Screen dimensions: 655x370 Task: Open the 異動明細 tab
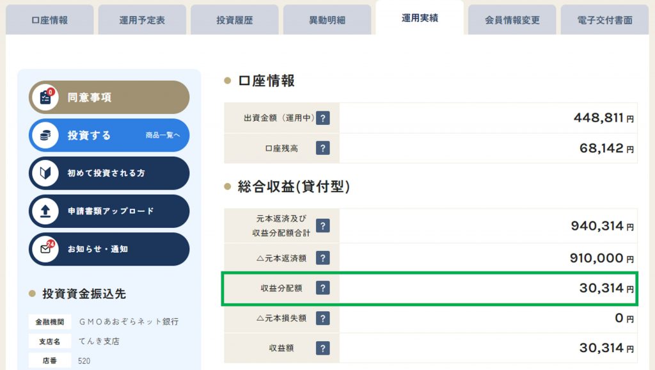coord(327,20)
